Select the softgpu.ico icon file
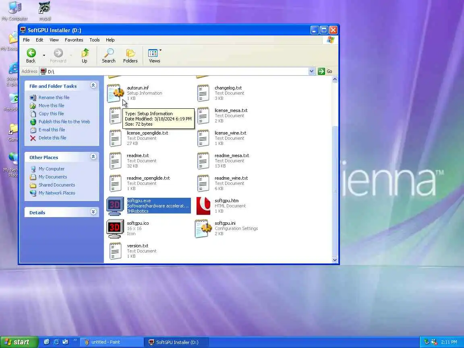This screenshot has width=464, height=348. point(115,228)
